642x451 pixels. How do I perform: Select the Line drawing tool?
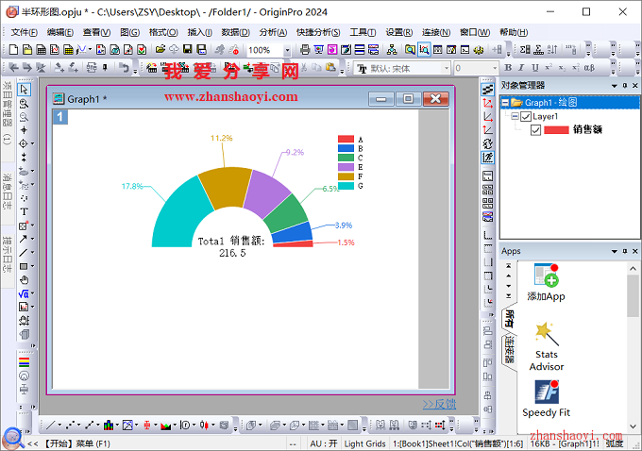pos(24,253)
